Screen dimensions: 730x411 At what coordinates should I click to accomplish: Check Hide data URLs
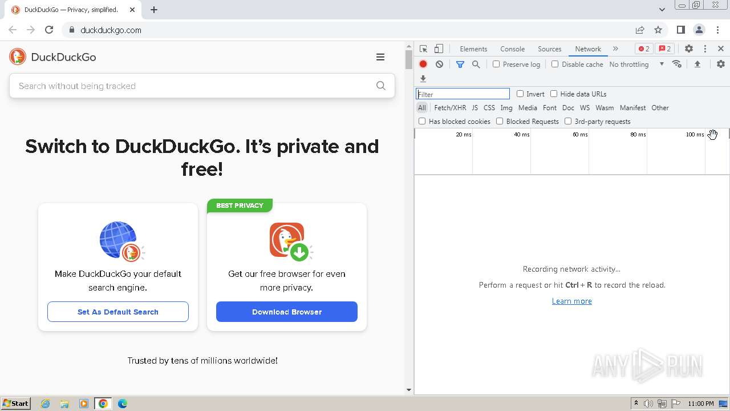[x=554, y=94]
